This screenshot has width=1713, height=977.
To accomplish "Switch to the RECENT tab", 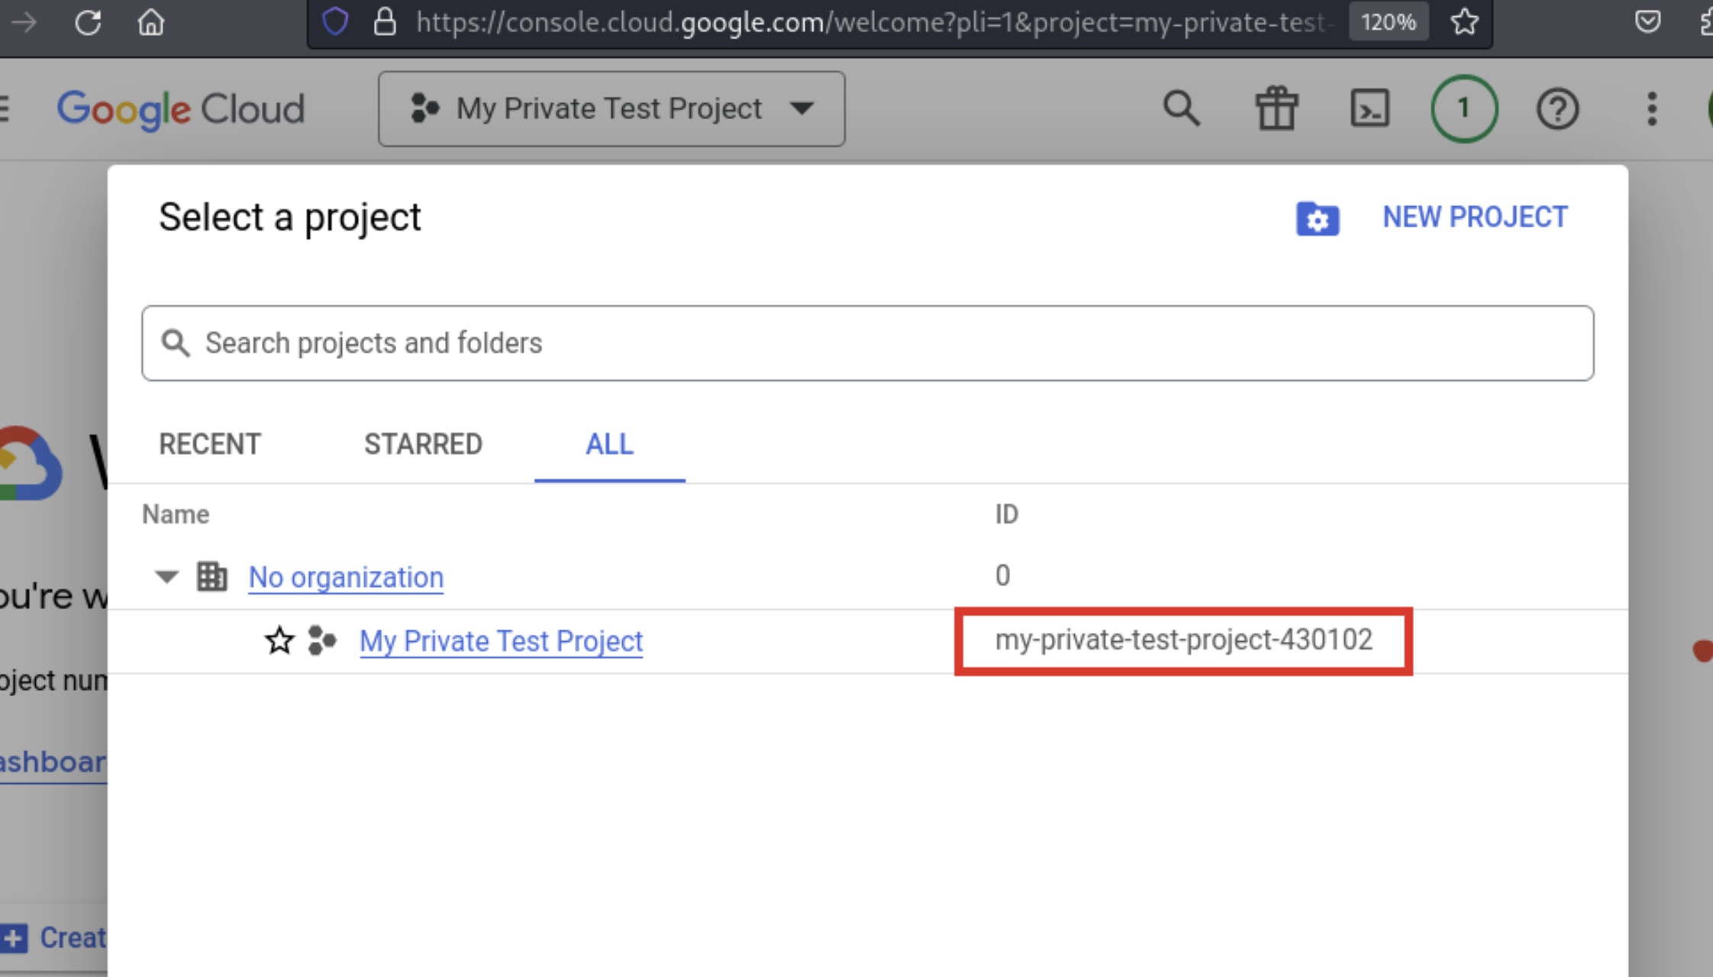I will [210, 444].
